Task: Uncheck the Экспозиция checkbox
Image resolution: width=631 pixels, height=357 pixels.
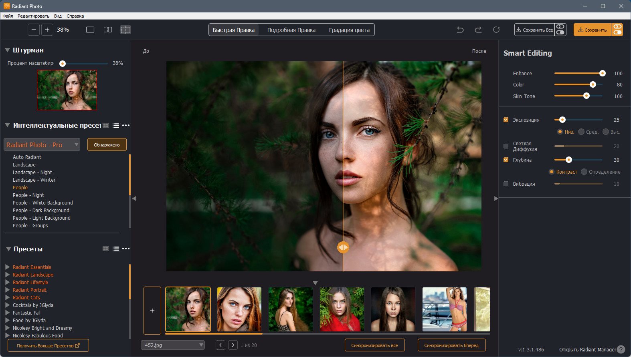Action: (x=506, y=120)
